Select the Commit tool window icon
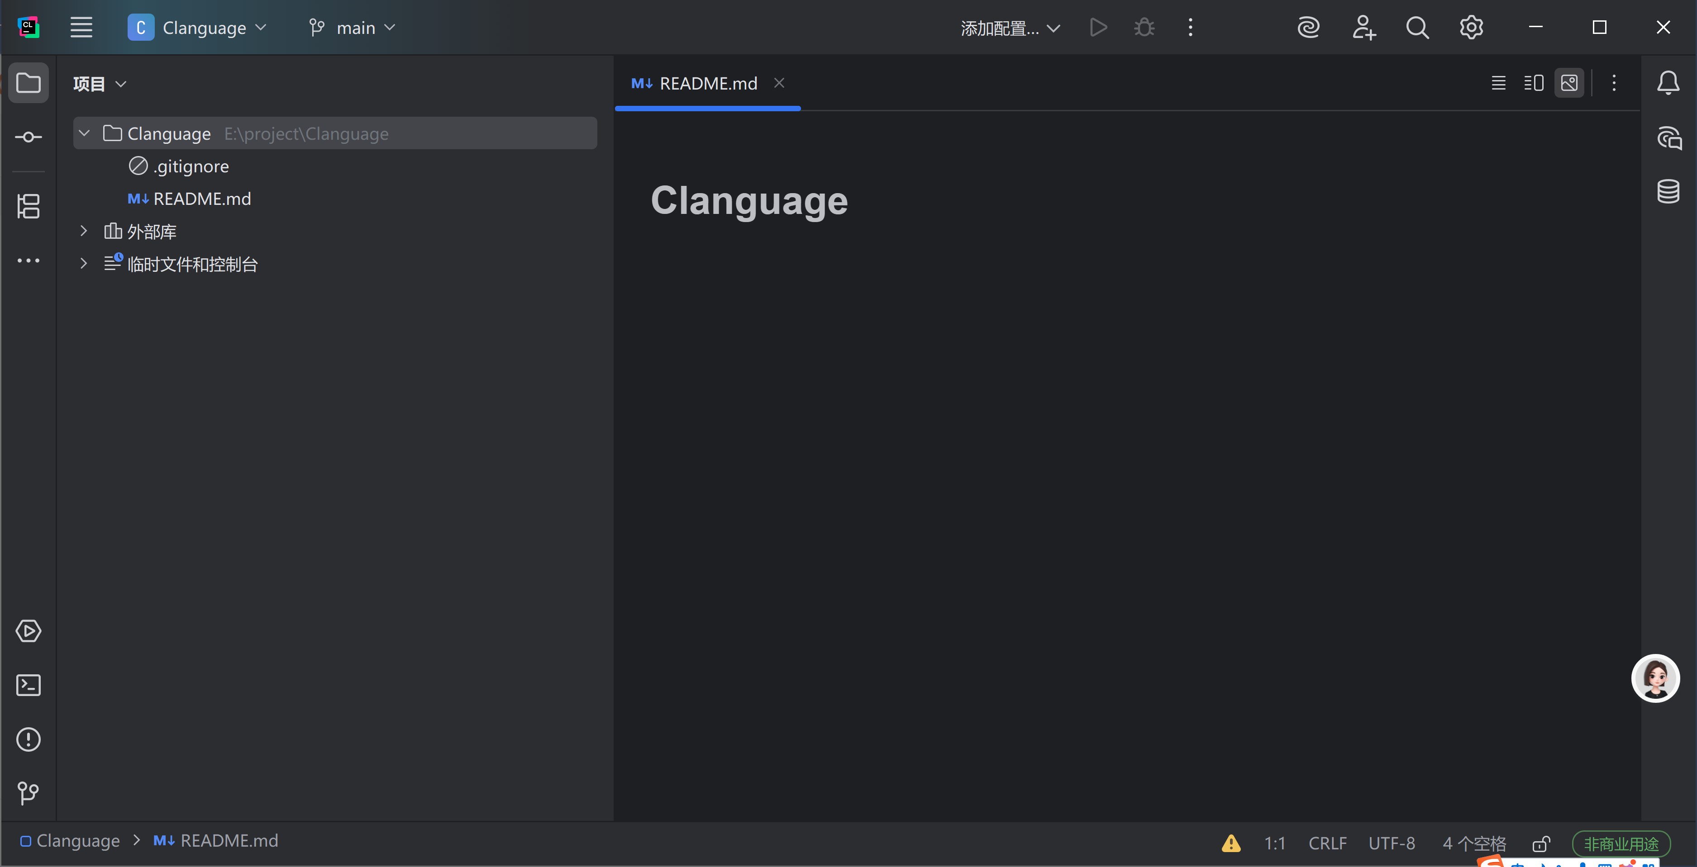 click(29, 137)
